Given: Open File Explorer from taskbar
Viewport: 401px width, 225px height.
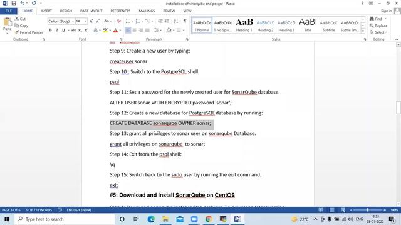Looking at the screenshot, I should (x=165, y=219).
